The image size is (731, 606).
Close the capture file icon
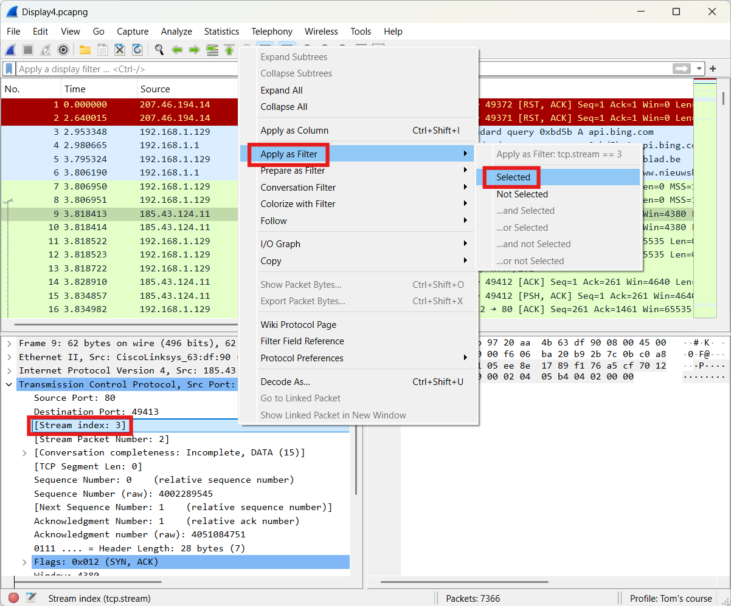click(120, 50)
